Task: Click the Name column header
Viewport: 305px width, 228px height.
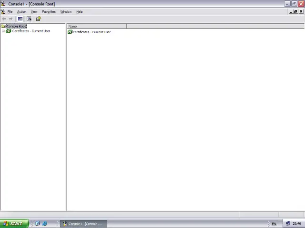Action: [97, 27]
